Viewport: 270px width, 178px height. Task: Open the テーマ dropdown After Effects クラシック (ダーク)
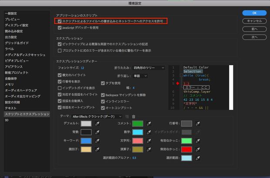click(97, 116)
